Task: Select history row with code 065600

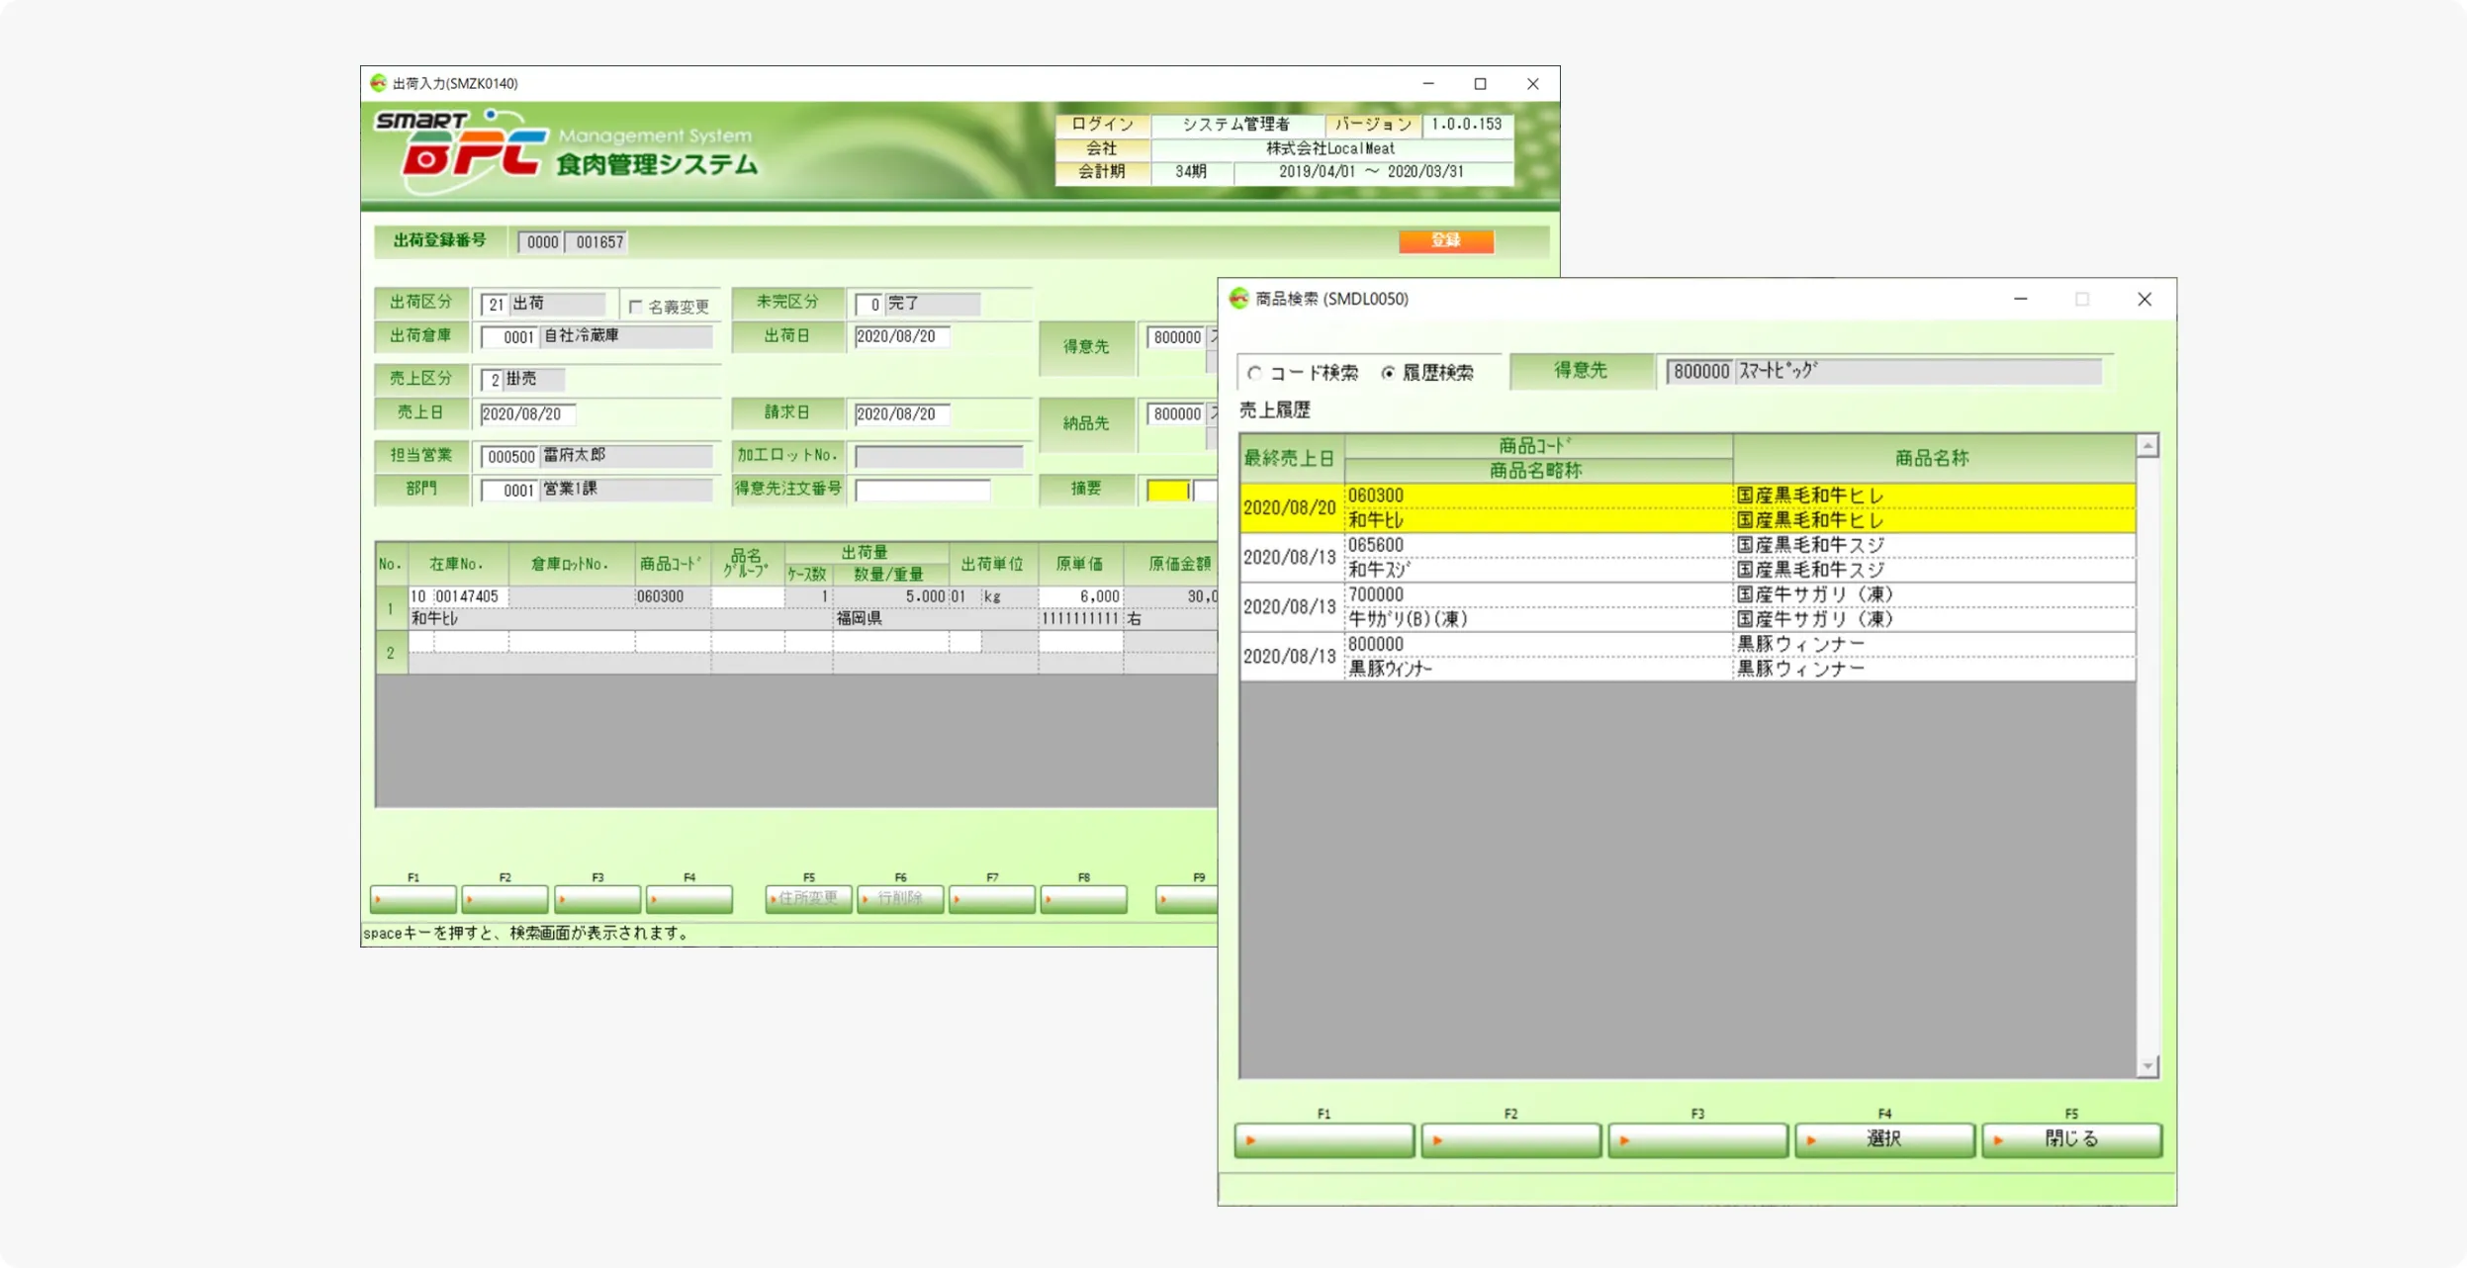Action: coord(1687,557)
